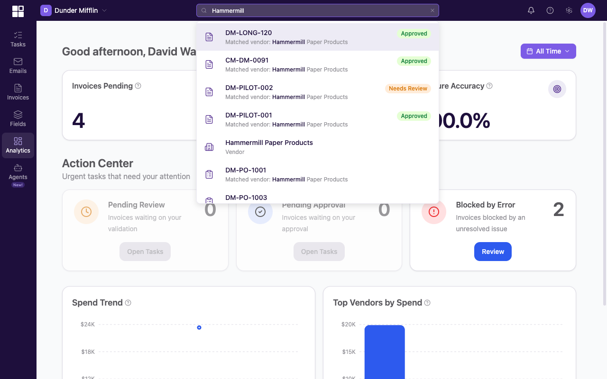This screenshot has width=607, height=379.
Task: Click the clipboard icon for DM-PO-1001
Action: (209, 174)
